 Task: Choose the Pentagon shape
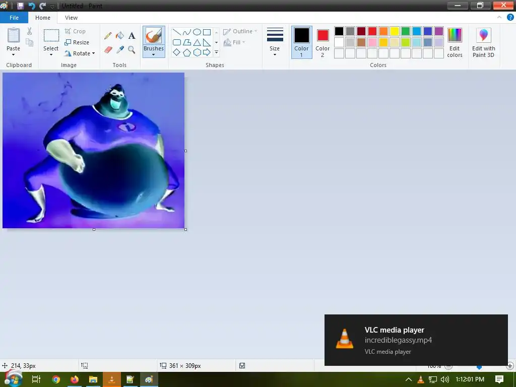[187, 52]
